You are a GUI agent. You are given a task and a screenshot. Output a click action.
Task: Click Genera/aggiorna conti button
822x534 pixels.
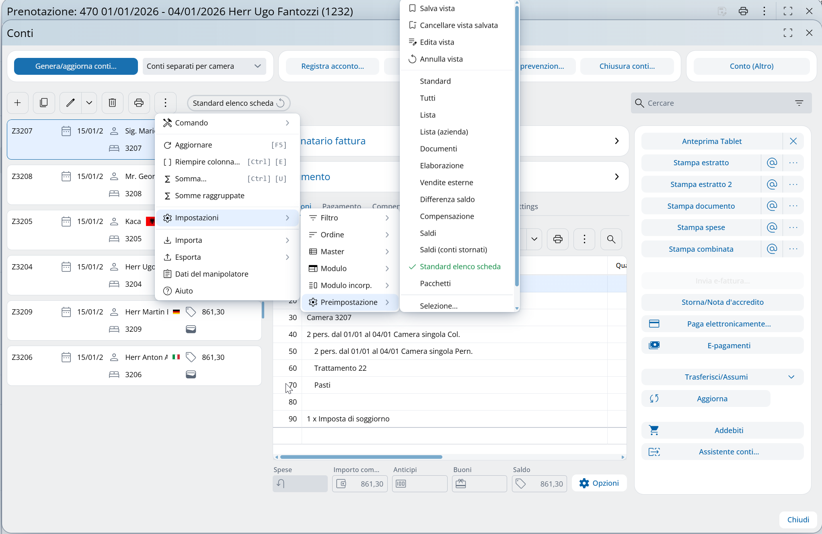click(x=76, y=66)
